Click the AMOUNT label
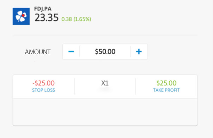The width and height of the screenshot is (213, 138). pyautogui.click(x=38, y=52)
